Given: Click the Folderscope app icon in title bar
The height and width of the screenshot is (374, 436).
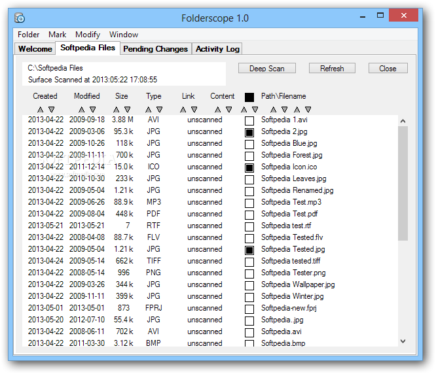Looking at the screenshot, I should click(x=20, y=18).
